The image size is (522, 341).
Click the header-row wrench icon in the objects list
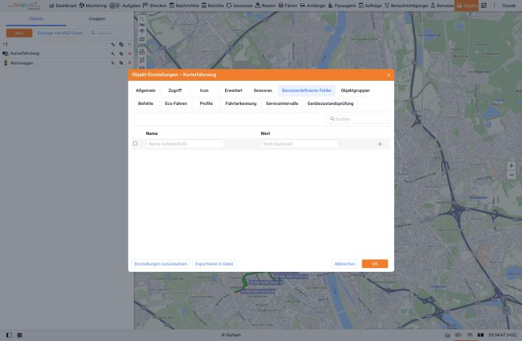[x=113, y=44]
